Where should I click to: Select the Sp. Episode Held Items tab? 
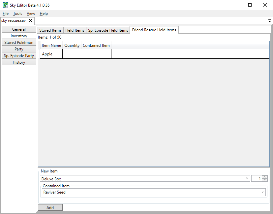coord(108,30)
